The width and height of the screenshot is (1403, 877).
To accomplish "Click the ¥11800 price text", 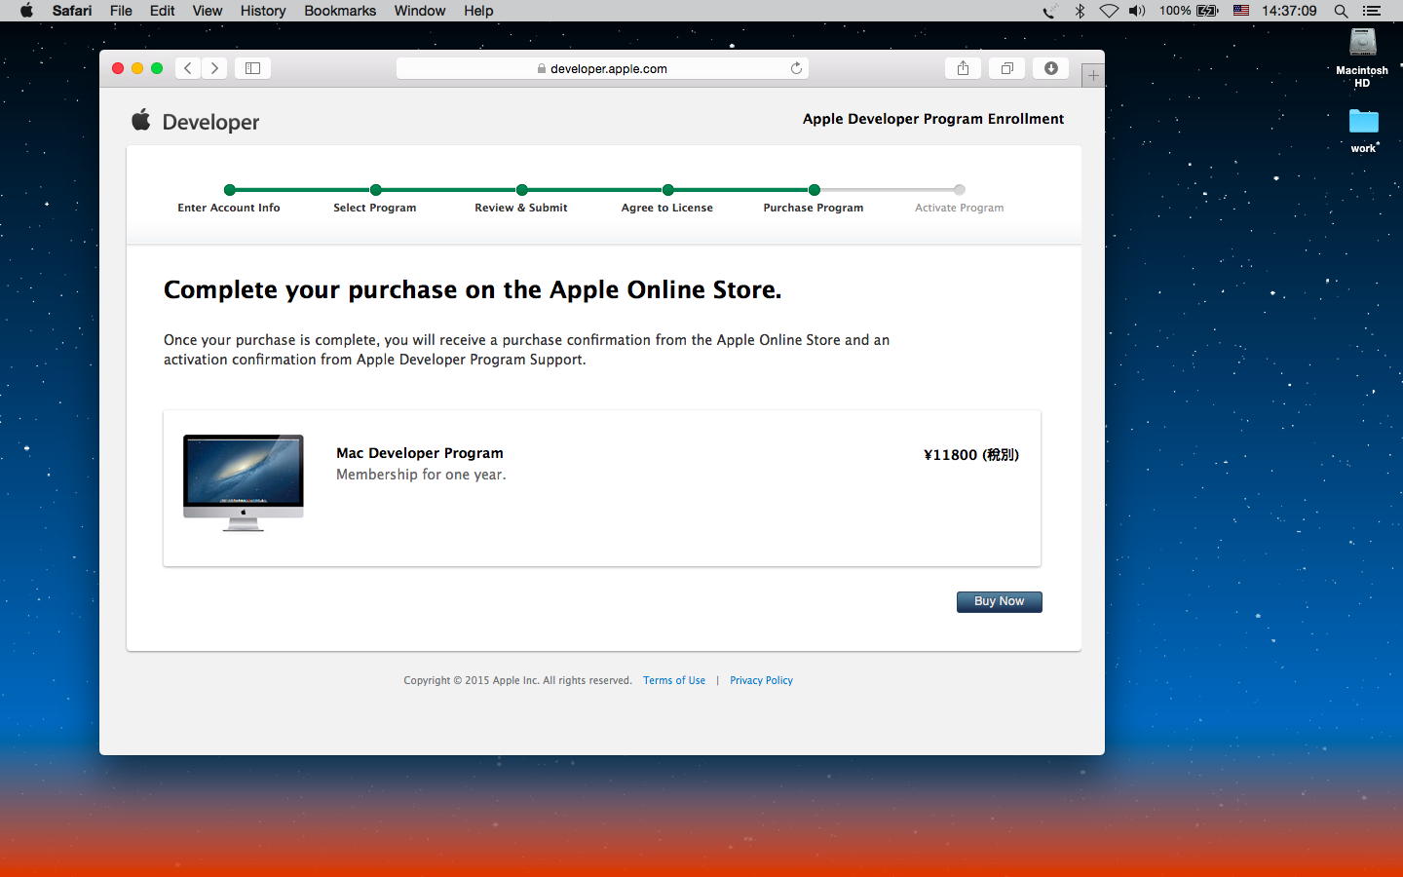I will click(971, 455).
